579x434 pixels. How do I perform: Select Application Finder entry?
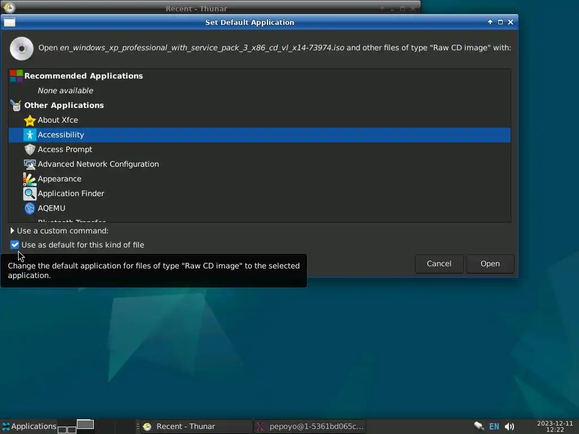pos(260,193)
